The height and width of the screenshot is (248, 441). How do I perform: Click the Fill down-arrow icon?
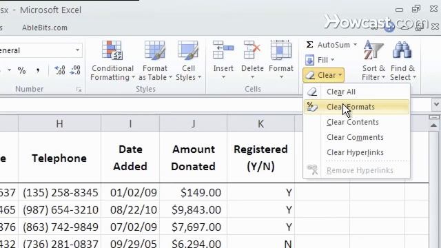(x=309, y=60)
